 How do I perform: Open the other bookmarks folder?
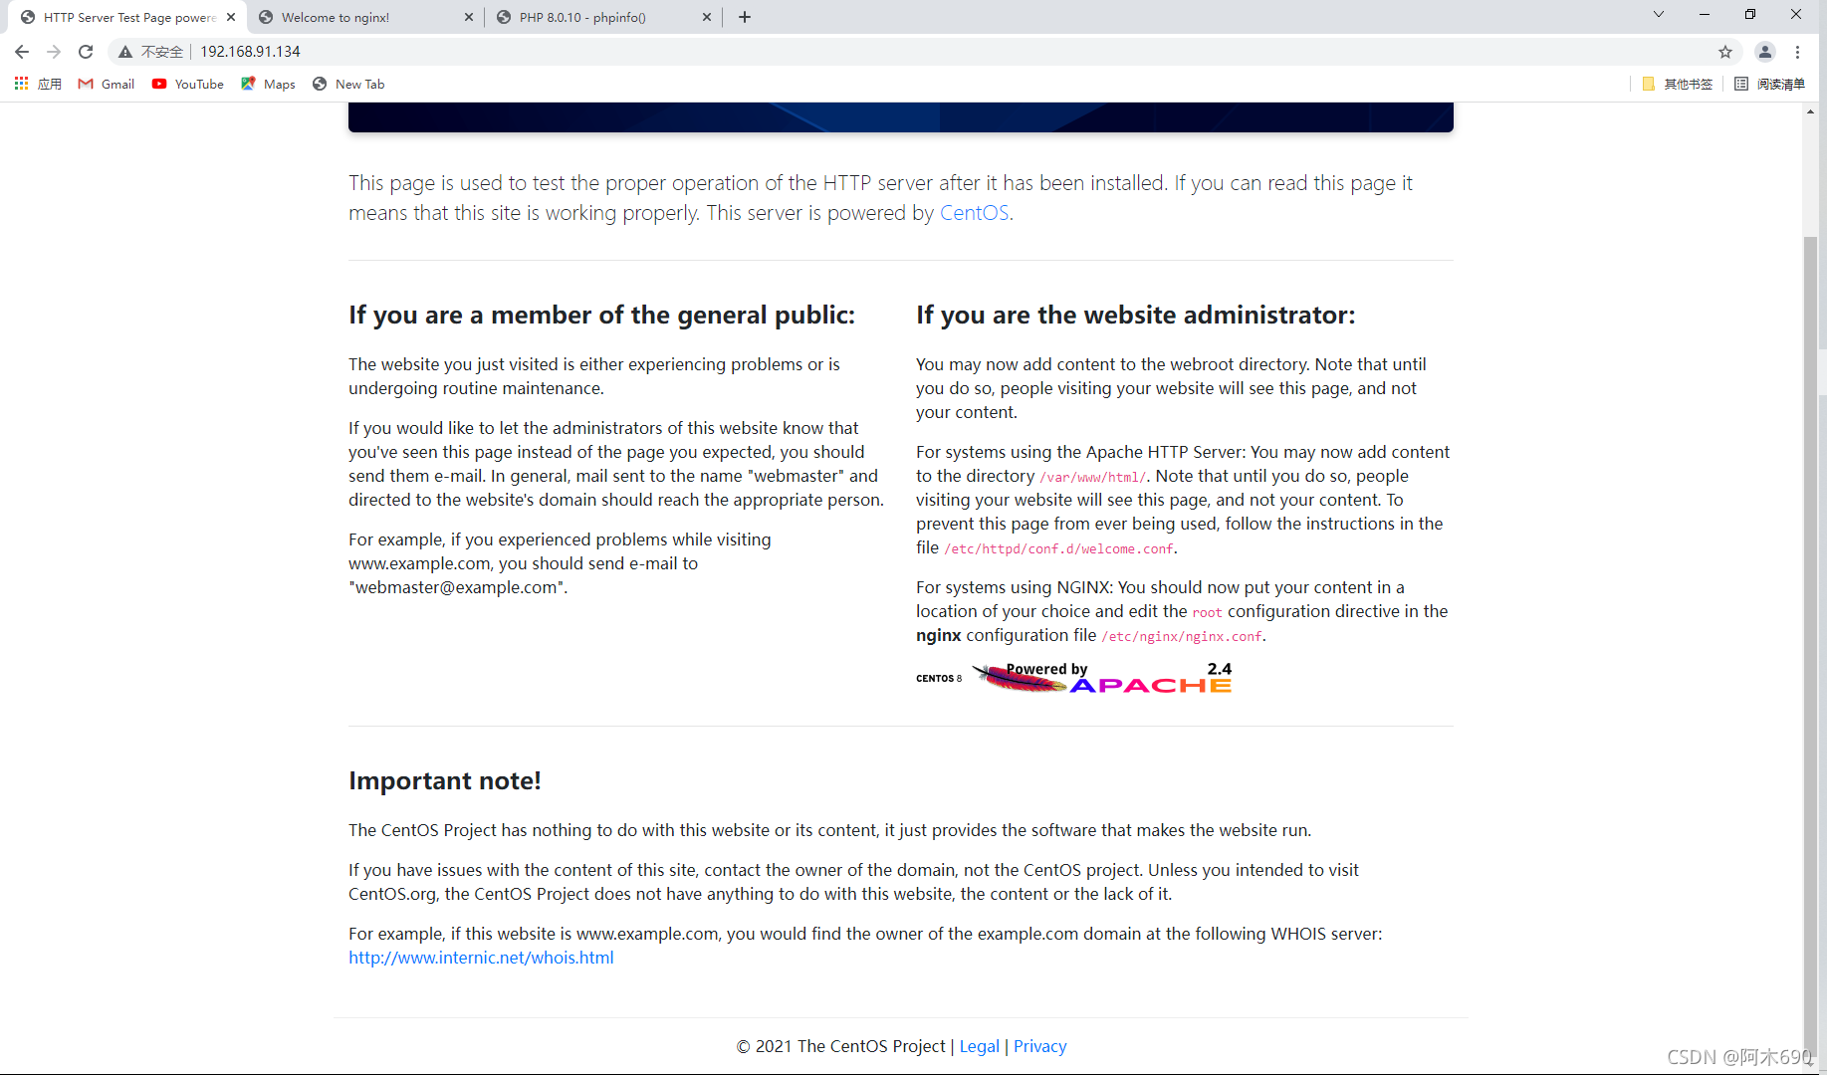[x=1678, y=84]
